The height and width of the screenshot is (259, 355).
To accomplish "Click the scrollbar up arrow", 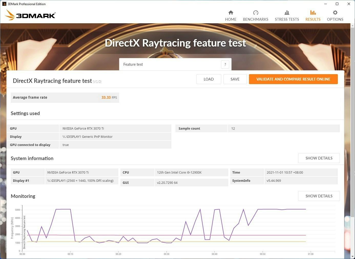I will (x=352, y=26).
